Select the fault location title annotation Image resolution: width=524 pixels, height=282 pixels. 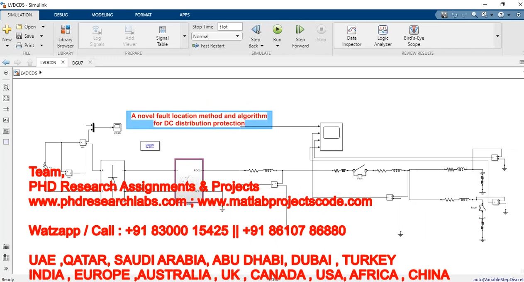(x=199, y=120)
